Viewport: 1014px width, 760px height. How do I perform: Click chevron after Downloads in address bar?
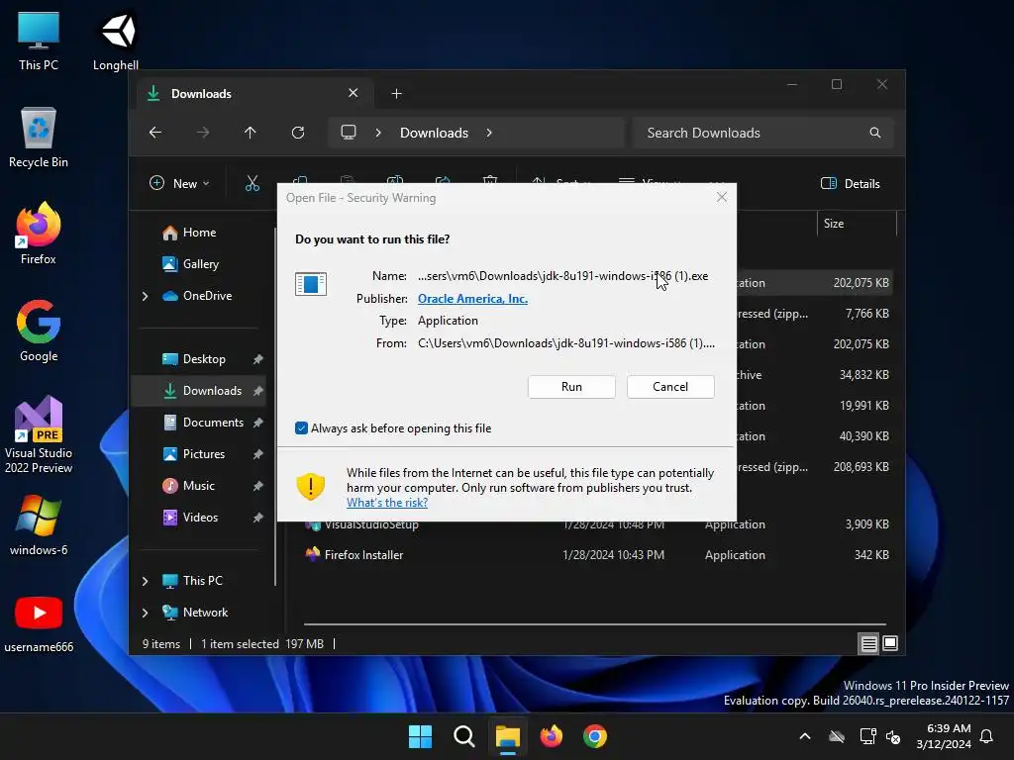pyautogui.click(x=489, y=133)
